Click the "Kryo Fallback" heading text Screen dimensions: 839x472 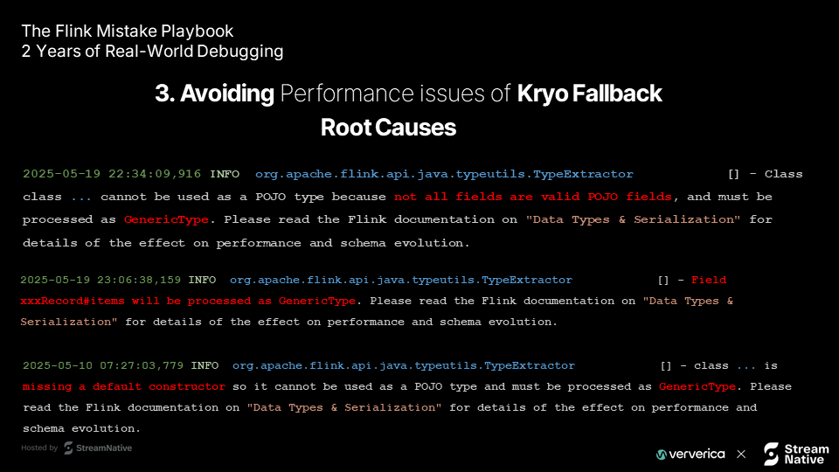point(589,94)
